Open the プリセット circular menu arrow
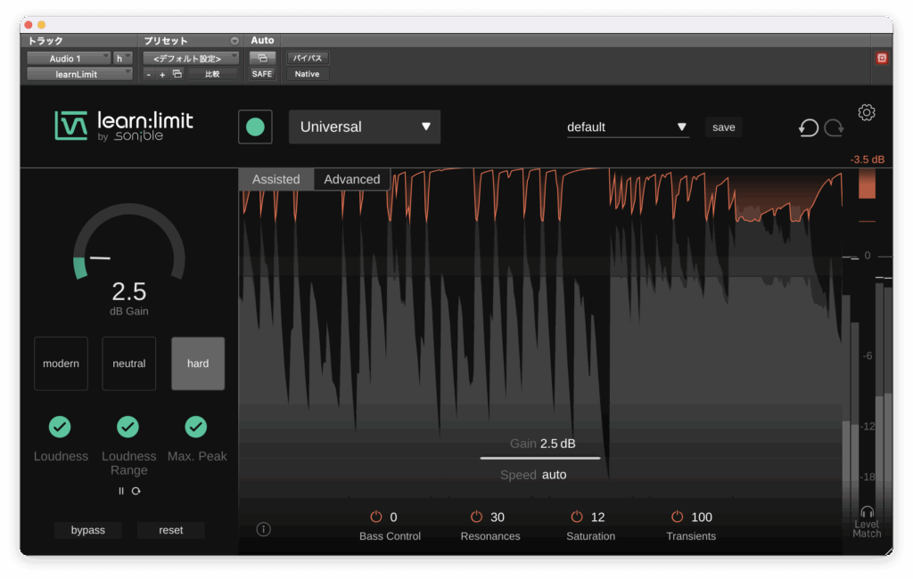This screenshot has width=913, height=579. 234,41
